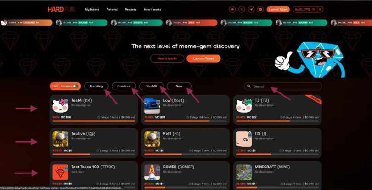Open the Test Token 100 diamond thumbnail
Screen dimensions: 372x190
click(x=61, y=172)
